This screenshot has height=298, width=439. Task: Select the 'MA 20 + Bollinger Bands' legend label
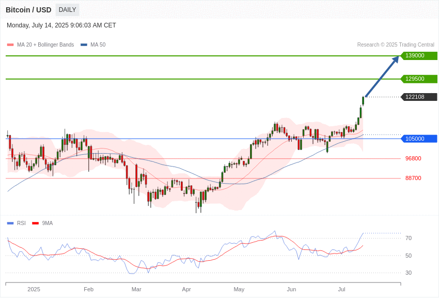[45, 45]
